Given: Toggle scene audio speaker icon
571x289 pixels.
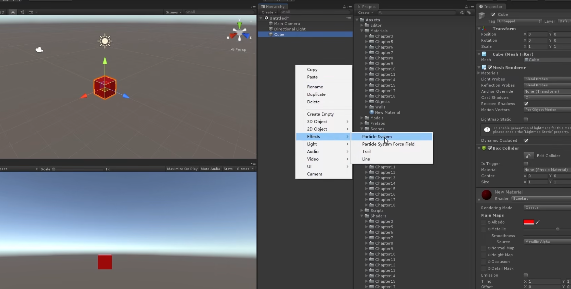Looking at the screenshot, I should click(x=22, y=12).
